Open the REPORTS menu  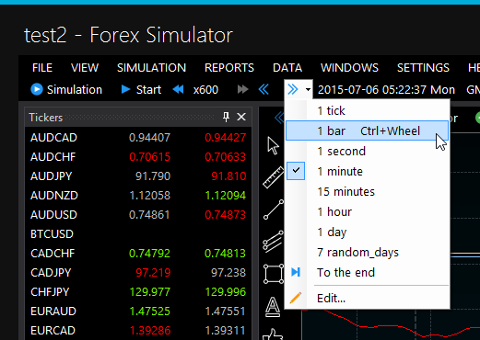(x=229, y=68)
